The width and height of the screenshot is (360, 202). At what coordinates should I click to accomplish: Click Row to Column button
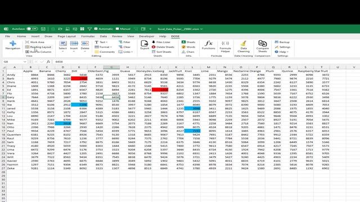pyautogui.click(x=38, y=52)
